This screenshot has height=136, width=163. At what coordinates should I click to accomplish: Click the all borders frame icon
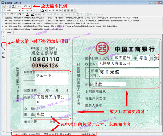[x=19, y=14]
